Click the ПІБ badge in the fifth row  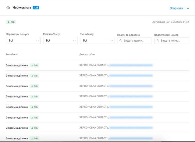pyautogui.click(x=34, y=107)
